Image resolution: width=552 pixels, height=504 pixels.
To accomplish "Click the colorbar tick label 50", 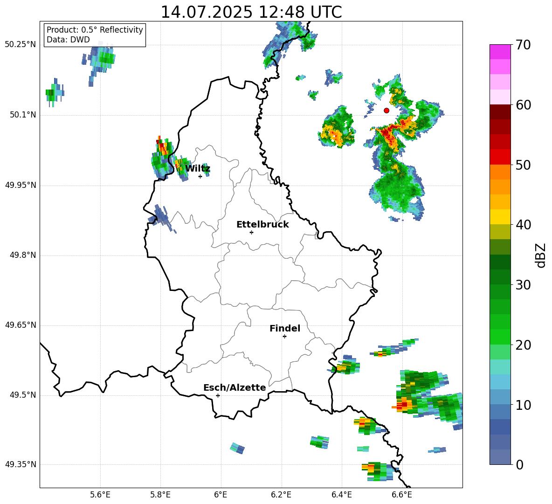I will pos(523,165).
